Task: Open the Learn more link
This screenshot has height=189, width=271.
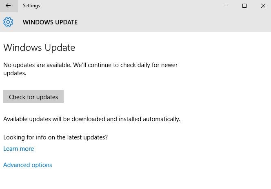Action: click(19, 149)
